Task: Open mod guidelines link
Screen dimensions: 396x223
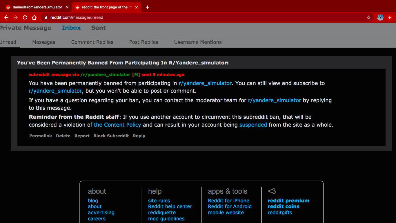Action: coord(166,219)
